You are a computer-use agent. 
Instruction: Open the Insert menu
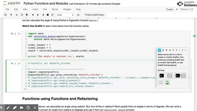35,9
